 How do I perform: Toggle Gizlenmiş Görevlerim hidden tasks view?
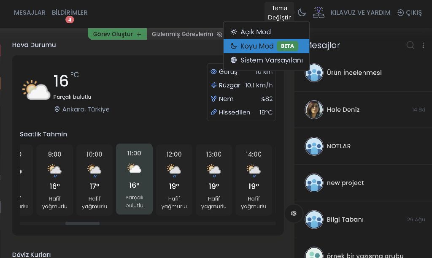[186, 34]
